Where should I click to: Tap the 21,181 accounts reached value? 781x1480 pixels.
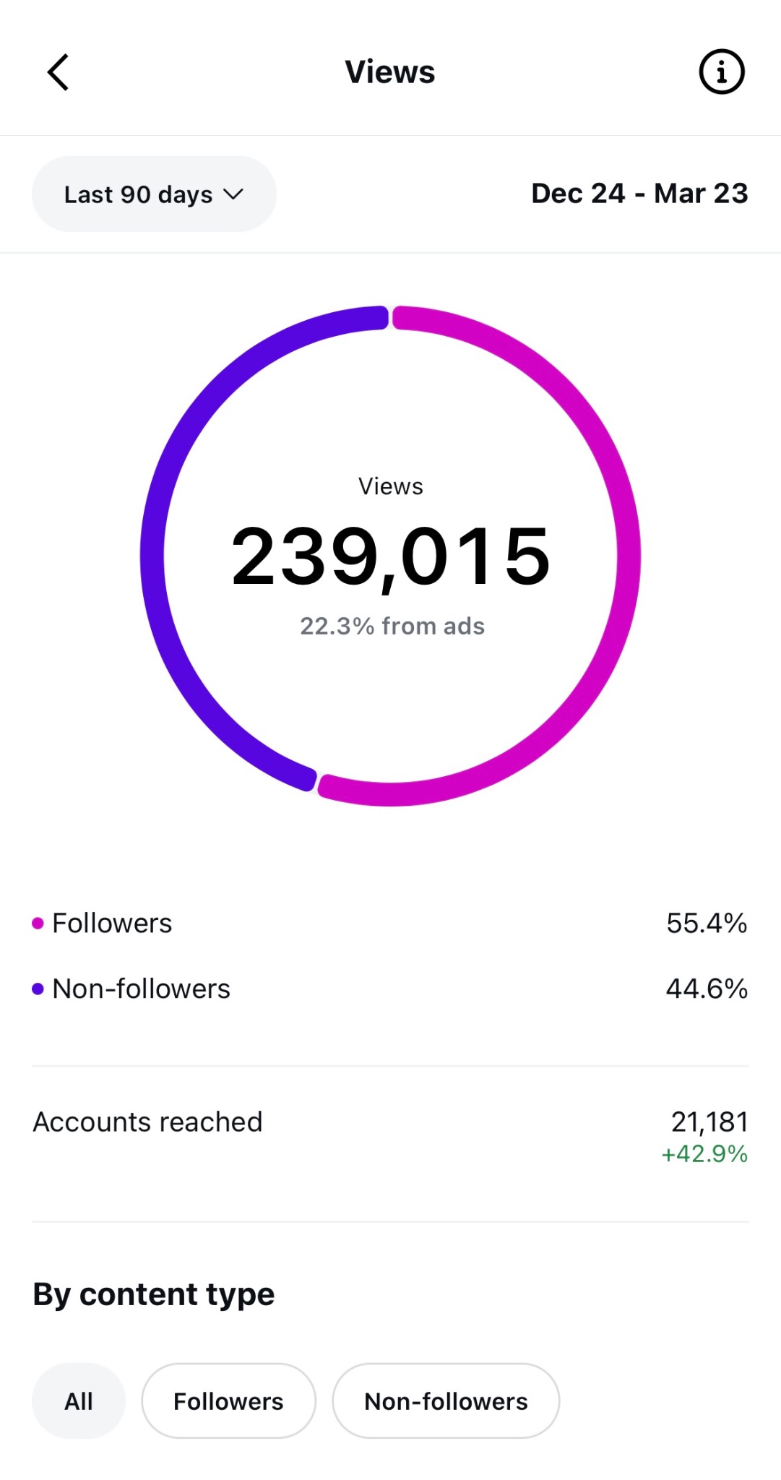pos(709,1122)
